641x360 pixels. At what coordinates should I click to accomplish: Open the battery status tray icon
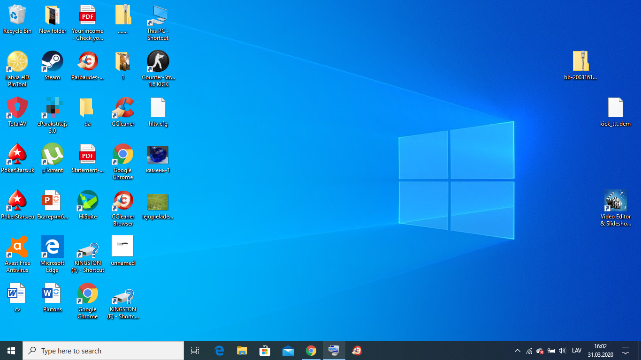tap(551, 351)
